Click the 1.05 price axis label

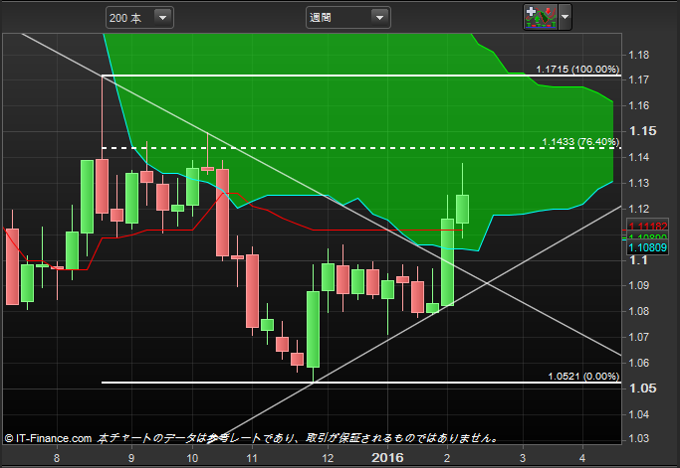tap(643, 388)
